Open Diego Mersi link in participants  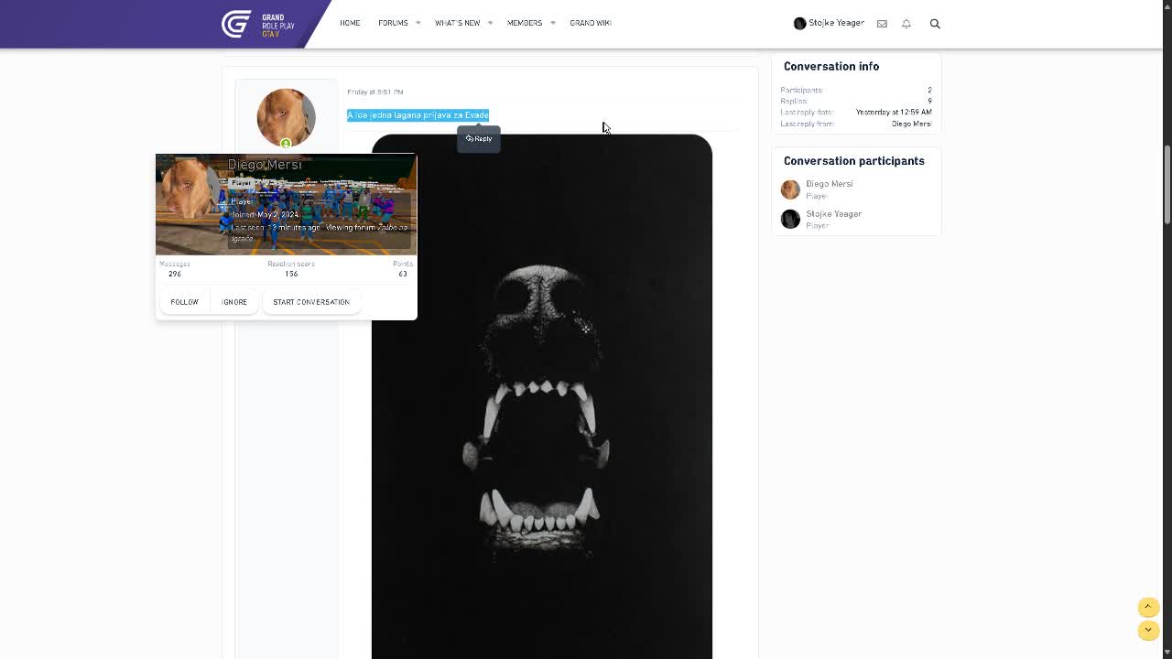coord(830,184)
